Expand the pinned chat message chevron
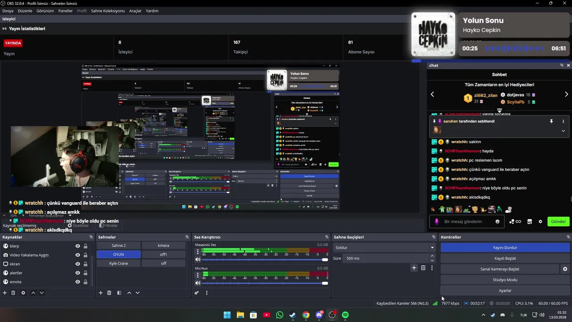Screen dimensions: 572x322 point(563,131)
